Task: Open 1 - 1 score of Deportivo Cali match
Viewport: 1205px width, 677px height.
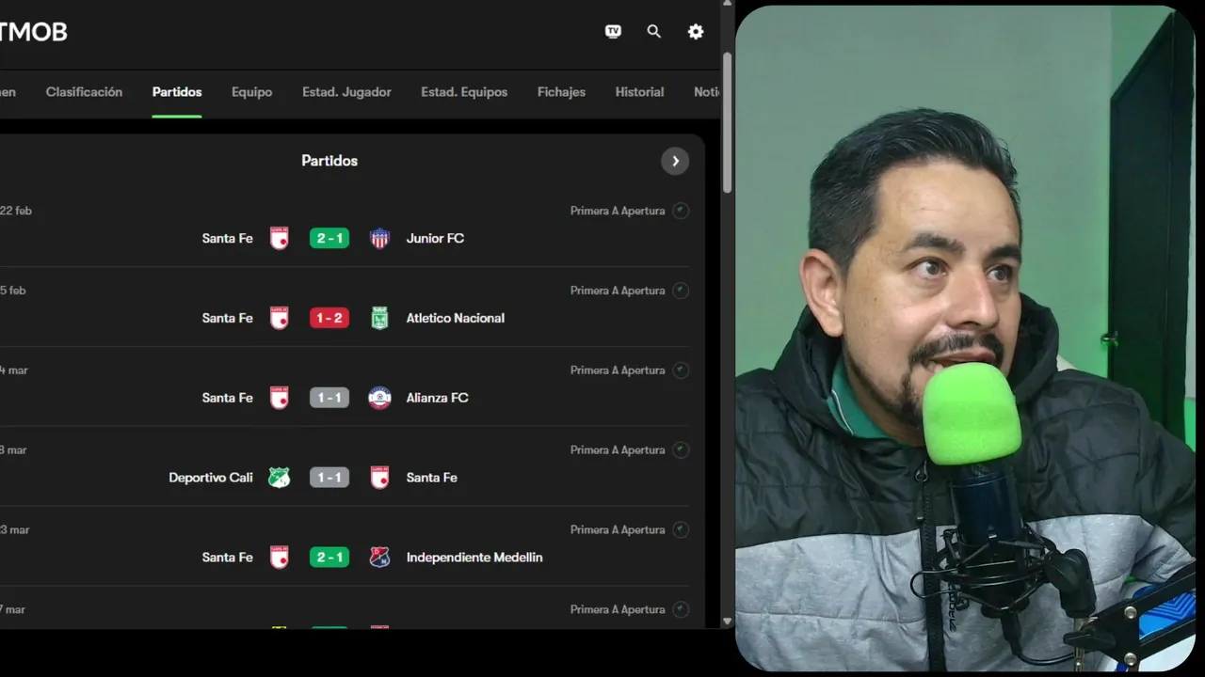Action: (x=329, y=479)
